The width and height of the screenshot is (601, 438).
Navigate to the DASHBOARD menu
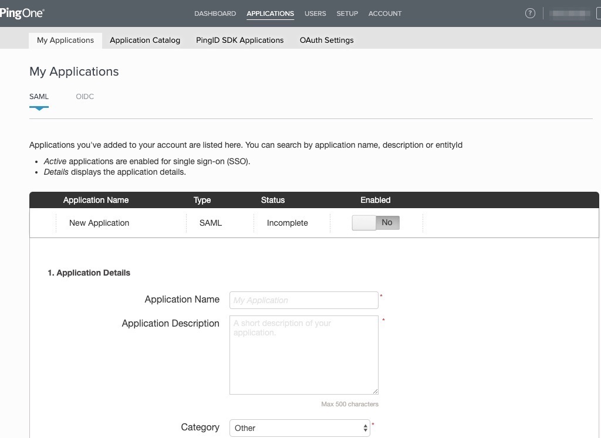(x=215, y=13)
